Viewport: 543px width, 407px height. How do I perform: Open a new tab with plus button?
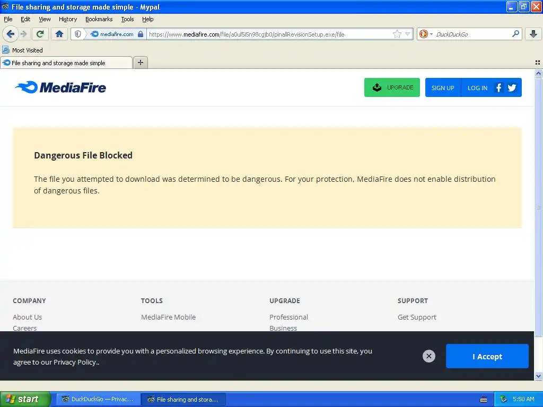pos(140,63)
